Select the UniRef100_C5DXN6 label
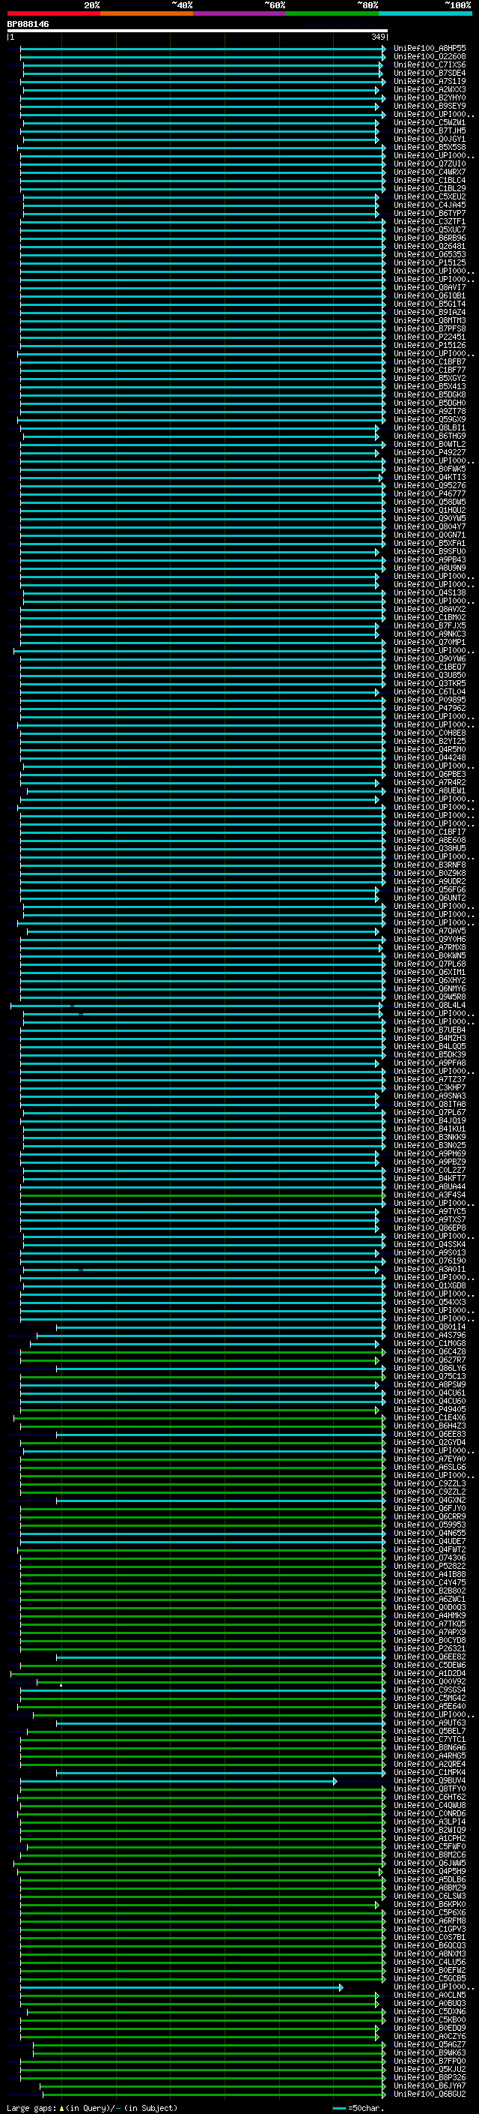The height and width of the screenshot is (2114, 479). (430, 2011)
